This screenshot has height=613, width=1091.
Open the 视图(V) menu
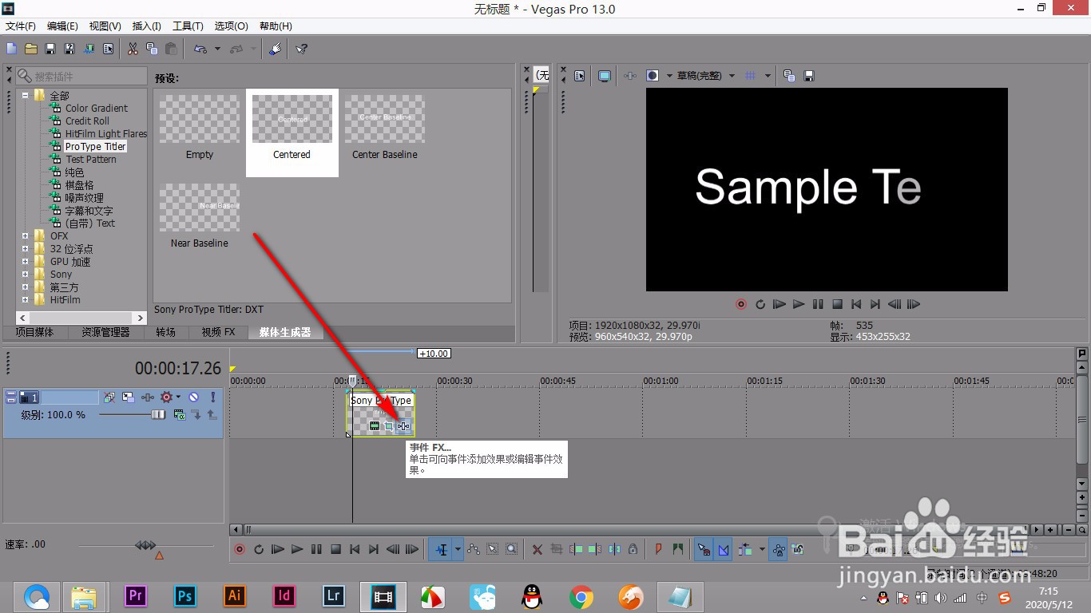(105, 26)
